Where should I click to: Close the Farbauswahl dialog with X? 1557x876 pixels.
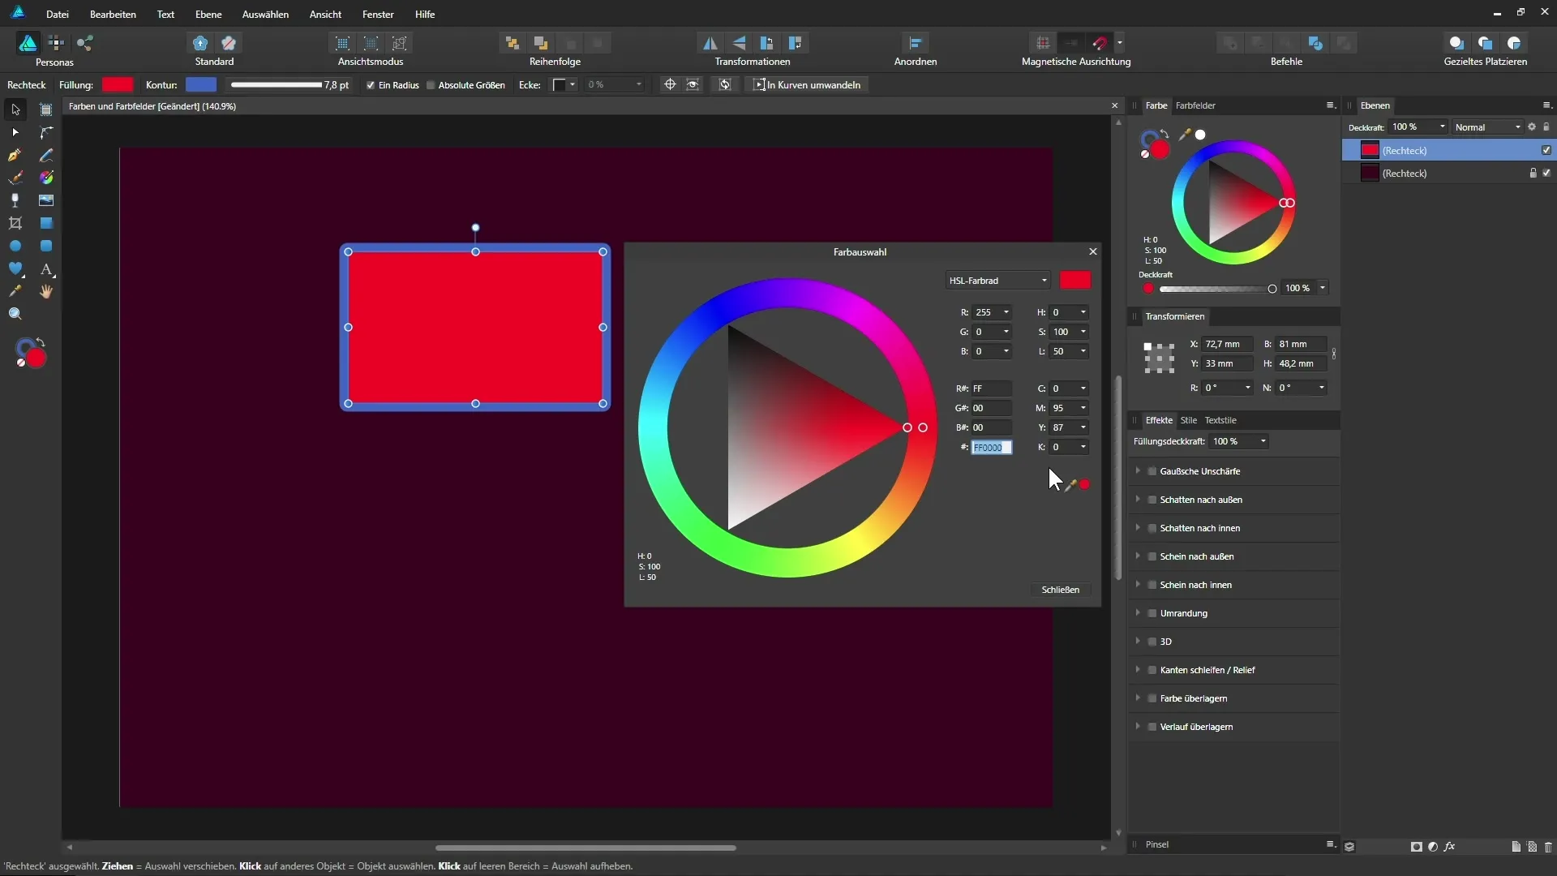[x=1092, y=251]
